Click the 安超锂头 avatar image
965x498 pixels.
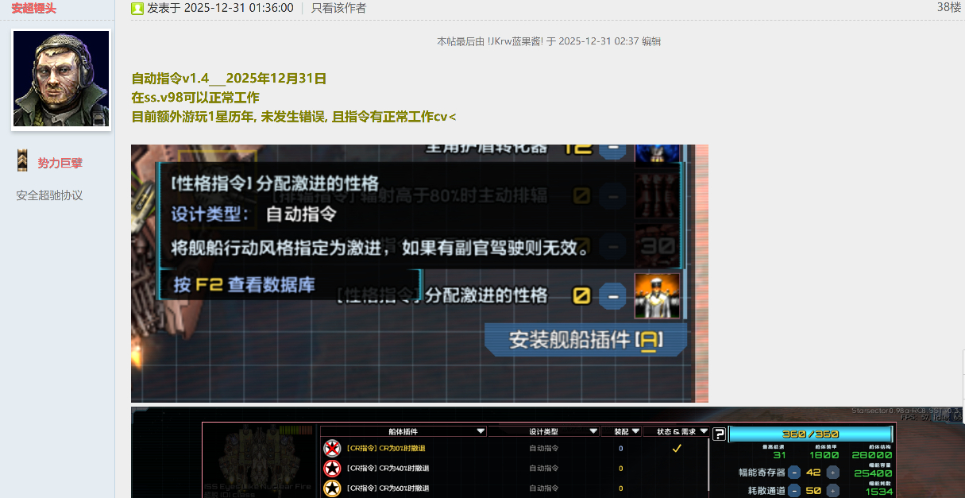(61, 79)
